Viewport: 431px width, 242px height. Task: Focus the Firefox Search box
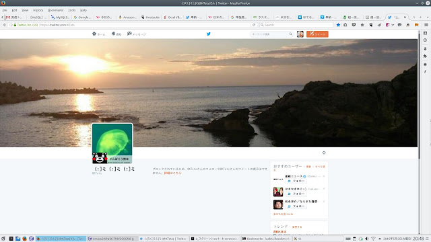point(296,25)
